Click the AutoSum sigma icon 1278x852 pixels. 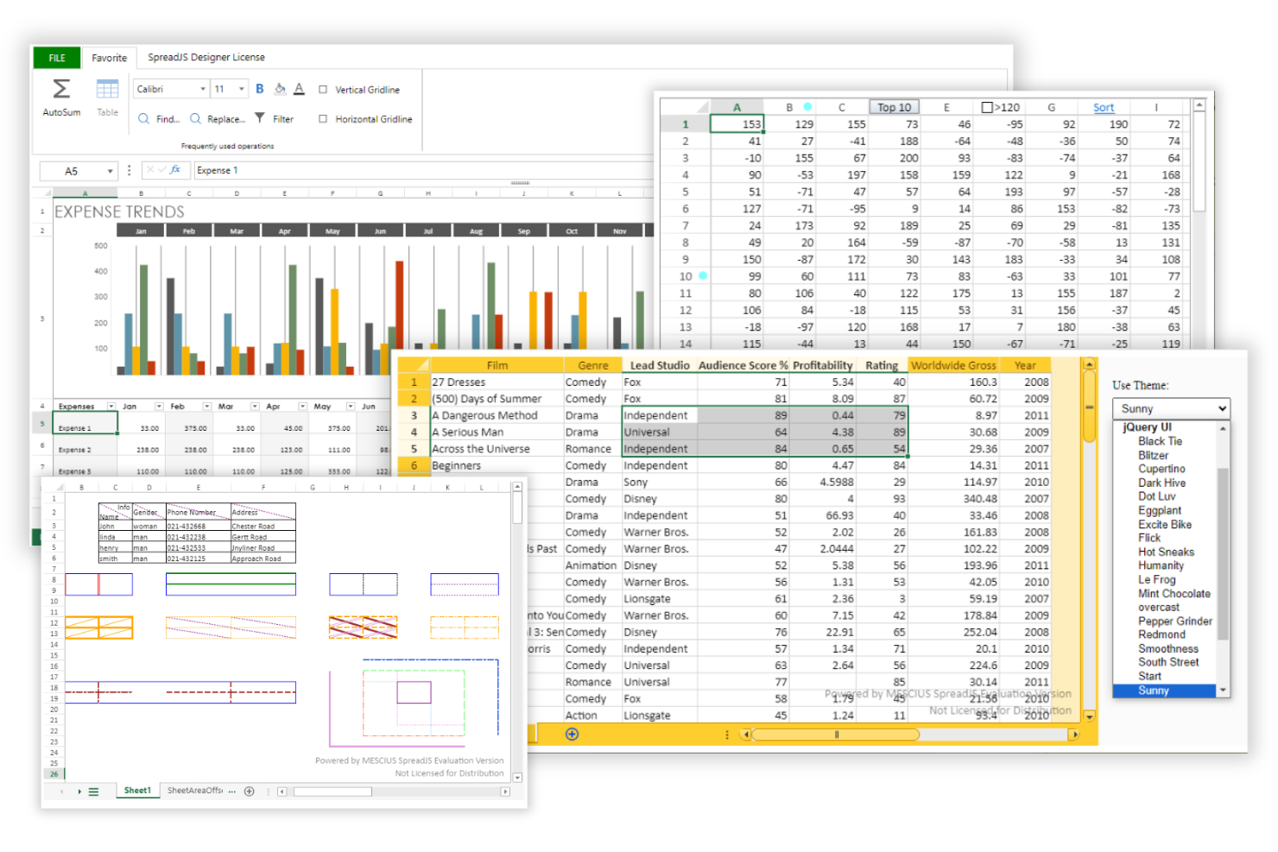[x=61, y=89]
